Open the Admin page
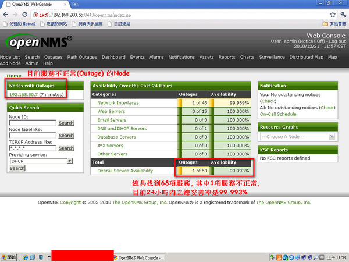 tap(32, 63)
